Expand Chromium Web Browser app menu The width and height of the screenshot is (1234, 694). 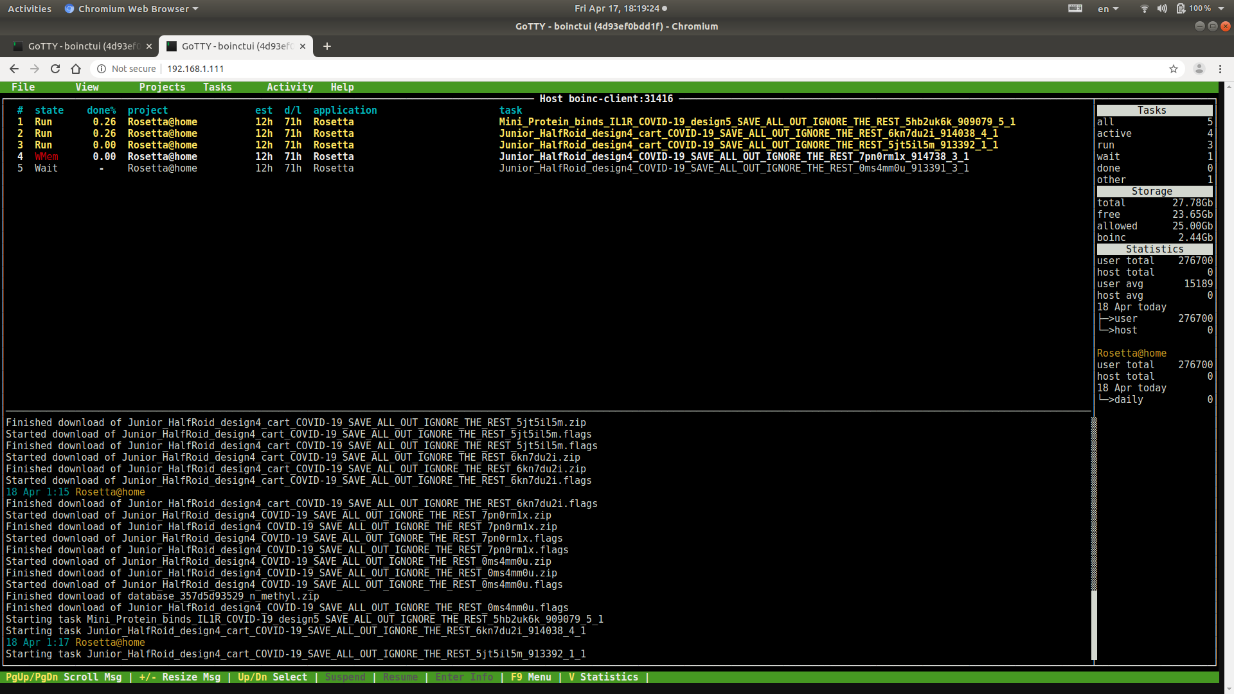tap(133, 9)
